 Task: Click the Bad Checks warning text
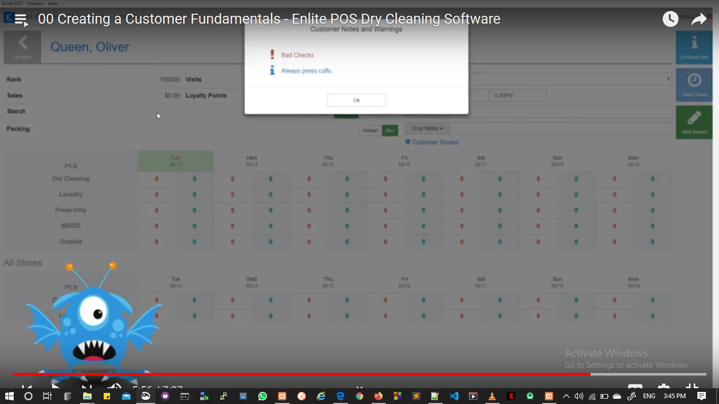tap(297, 55)
